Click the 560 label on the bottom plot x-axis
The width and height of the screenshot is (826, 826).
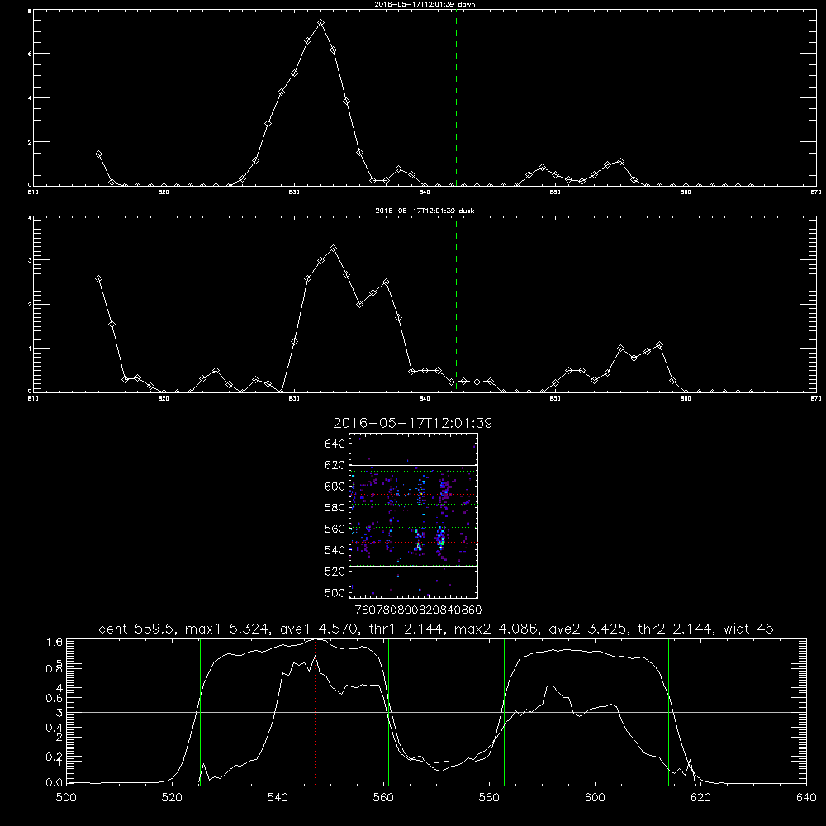[x=383, y=798]
